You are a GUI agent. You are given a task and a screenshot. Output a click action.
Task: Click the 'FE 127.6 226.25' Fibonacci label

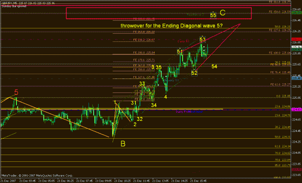(x=280, y=30)
